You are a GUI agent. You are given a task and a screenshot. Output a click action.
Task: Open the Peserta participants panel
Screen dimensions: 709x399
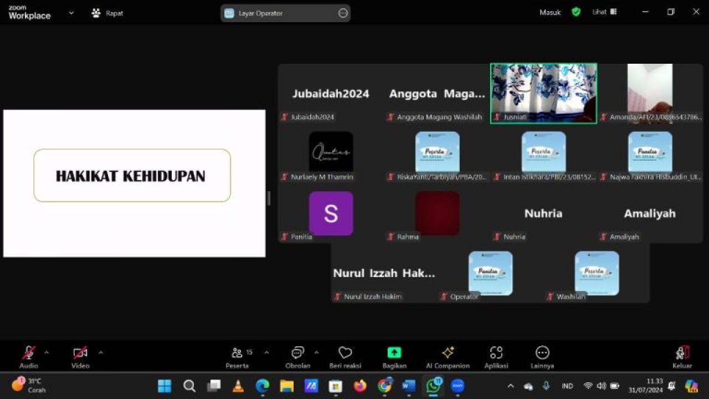237,357
